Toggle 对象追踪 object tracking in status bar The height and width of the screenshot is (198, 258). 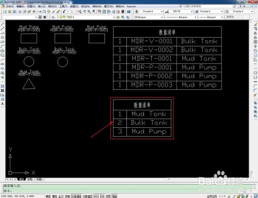coord(88,196)
